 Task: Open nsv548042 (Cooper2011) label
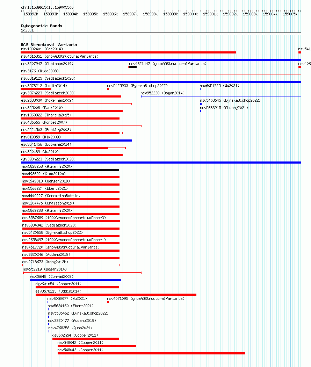(80, 343)
